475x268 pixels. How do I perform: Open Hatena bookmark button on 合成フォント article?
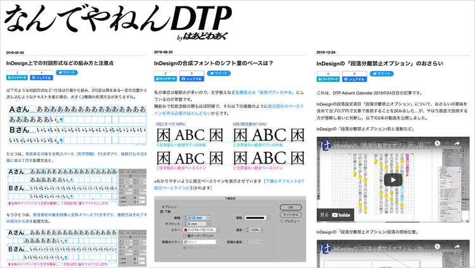(165, 76)
